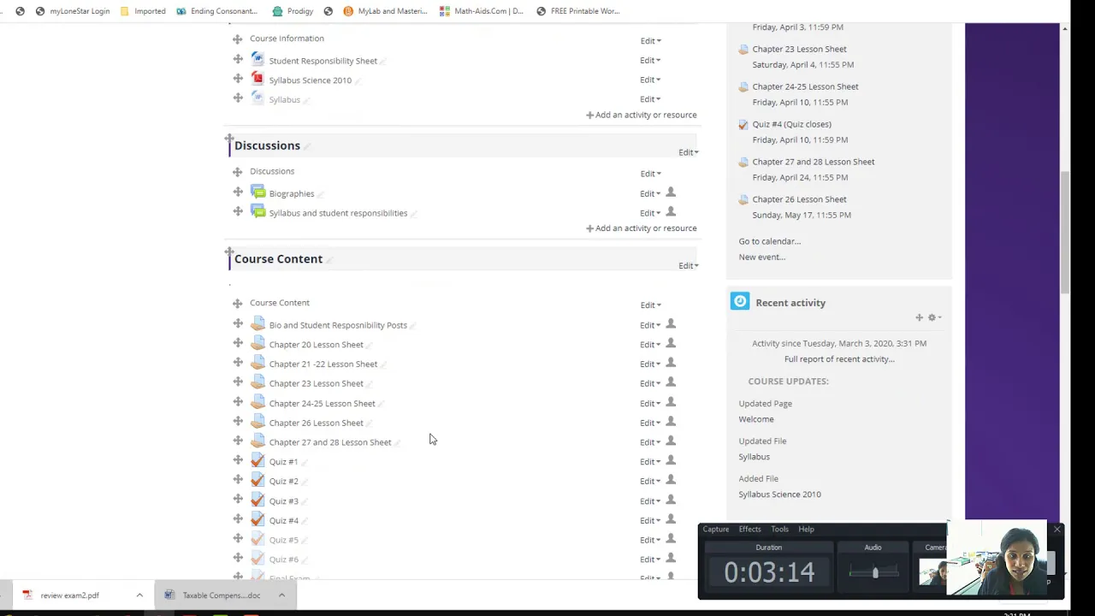Open Go to calendar link
This screenshot has width=1095, height=616.
(x=770, y=241)
